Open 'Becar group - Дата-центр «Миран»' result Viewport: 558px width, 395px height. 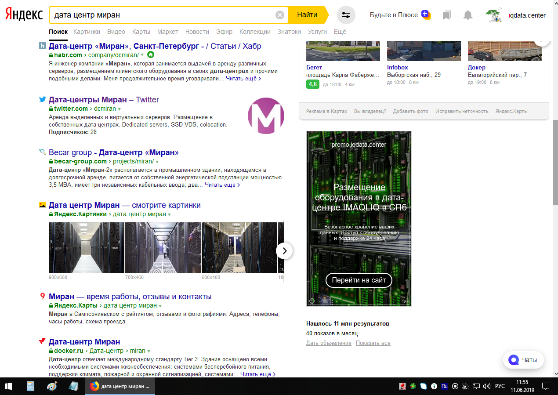coord(114,152)
